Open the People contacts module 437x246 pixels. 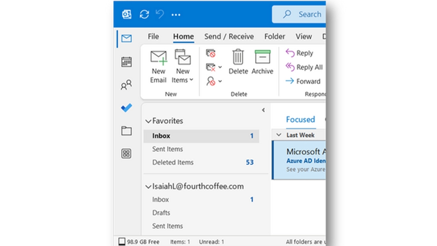click(126, 85)
